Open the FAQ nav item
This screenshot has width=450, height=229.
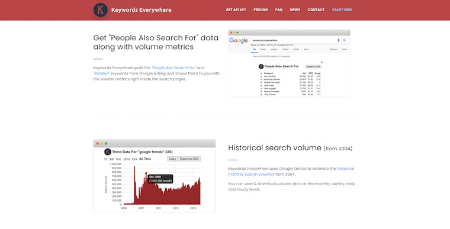tap(279, 9)
